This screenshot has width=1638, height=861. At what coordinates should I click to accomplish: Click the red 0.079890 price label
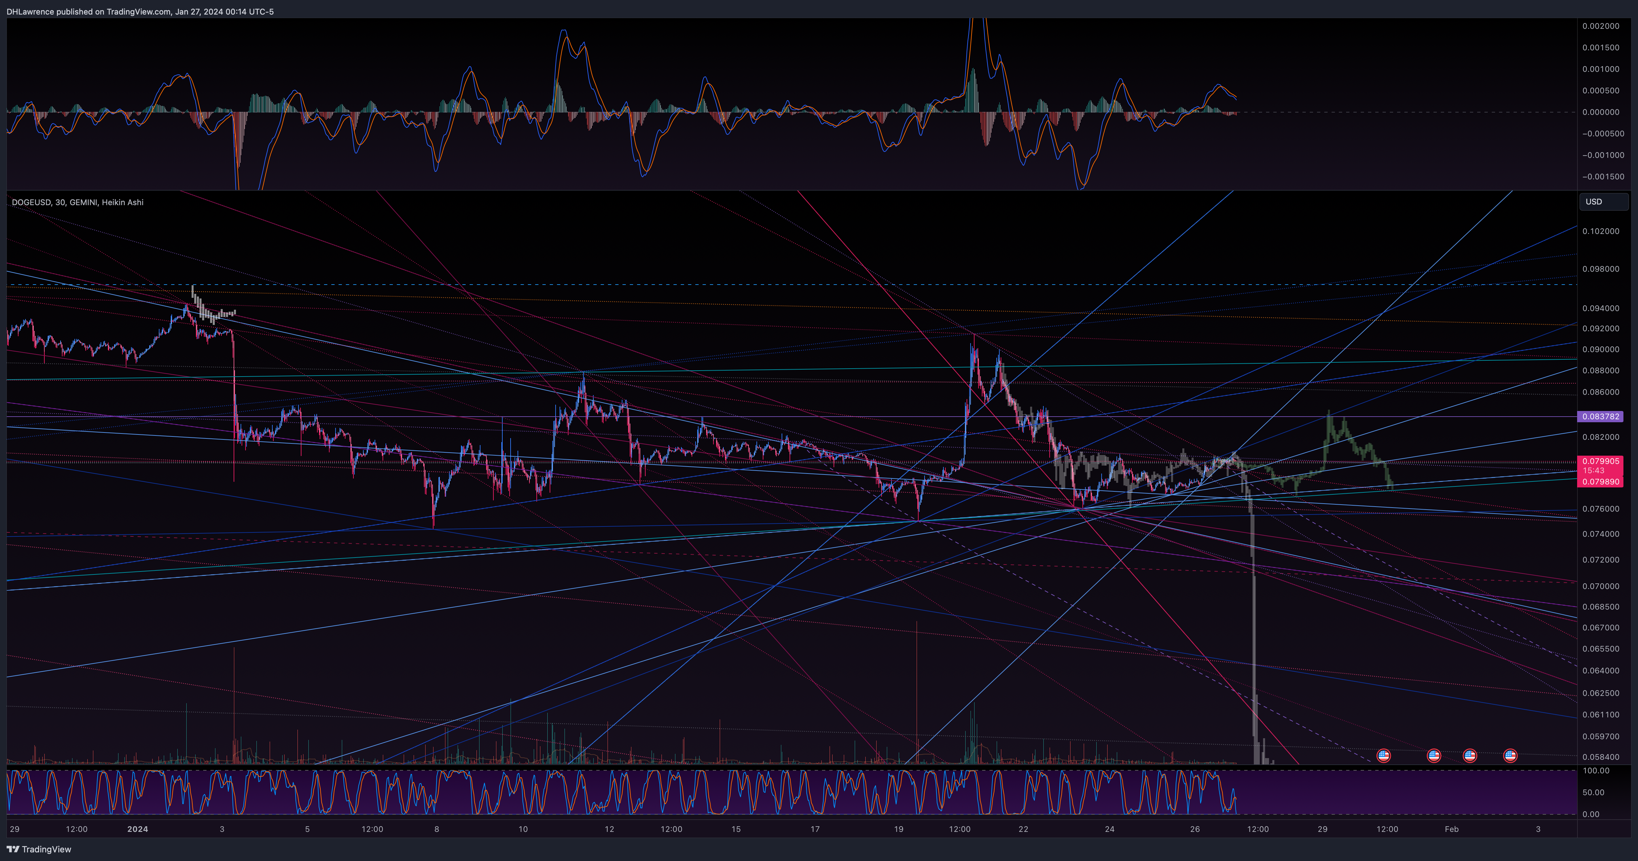[1601, 481]
